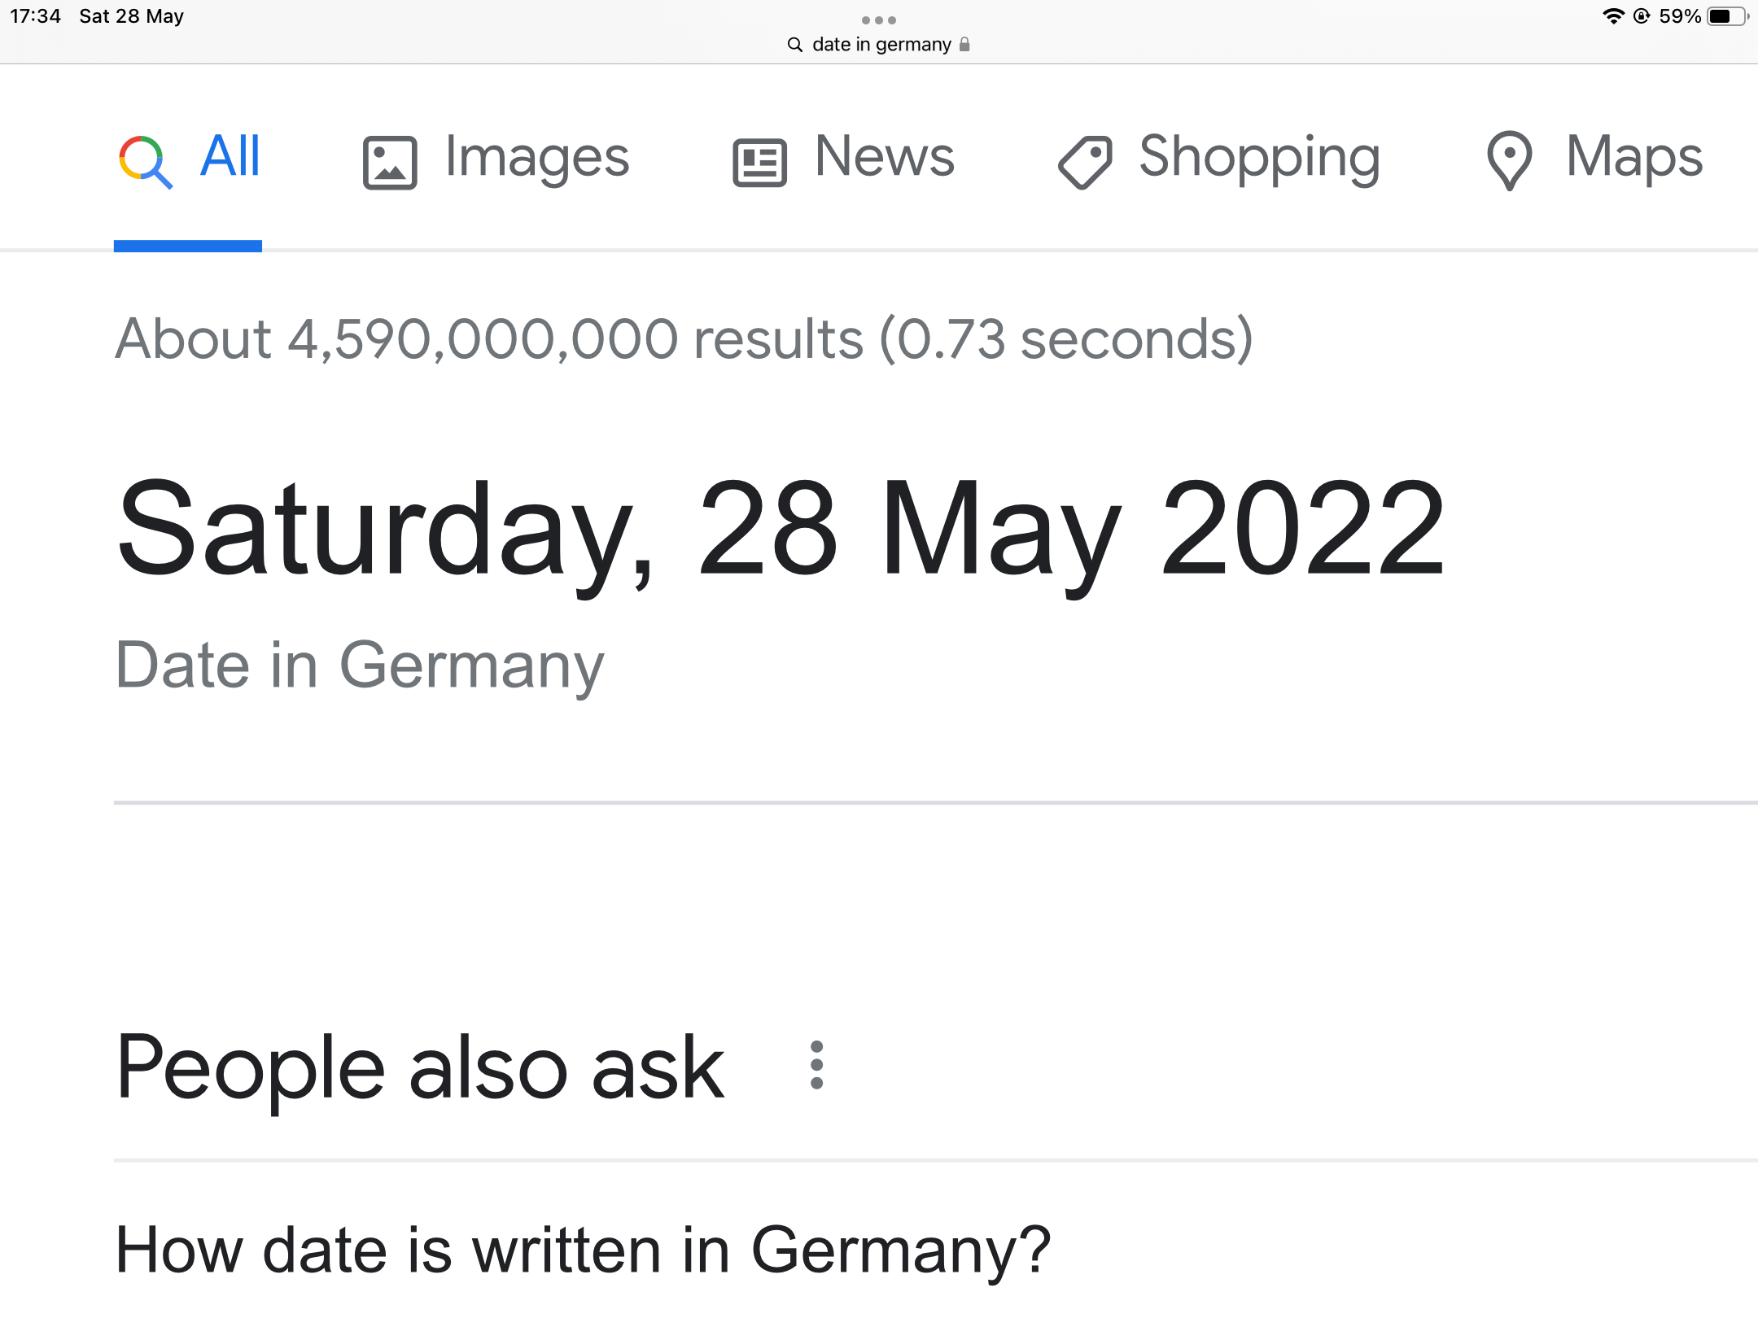
Task: Click the Google search magnifier icon beside All
Action: 146,161
